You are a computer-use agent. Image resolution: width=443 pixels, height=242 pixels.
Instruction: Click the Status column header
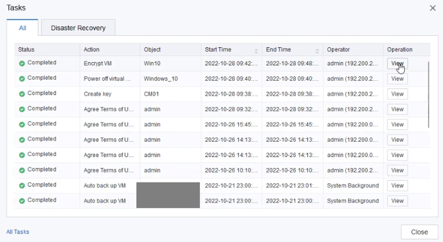pyautogui.click(x=26, y=50)
